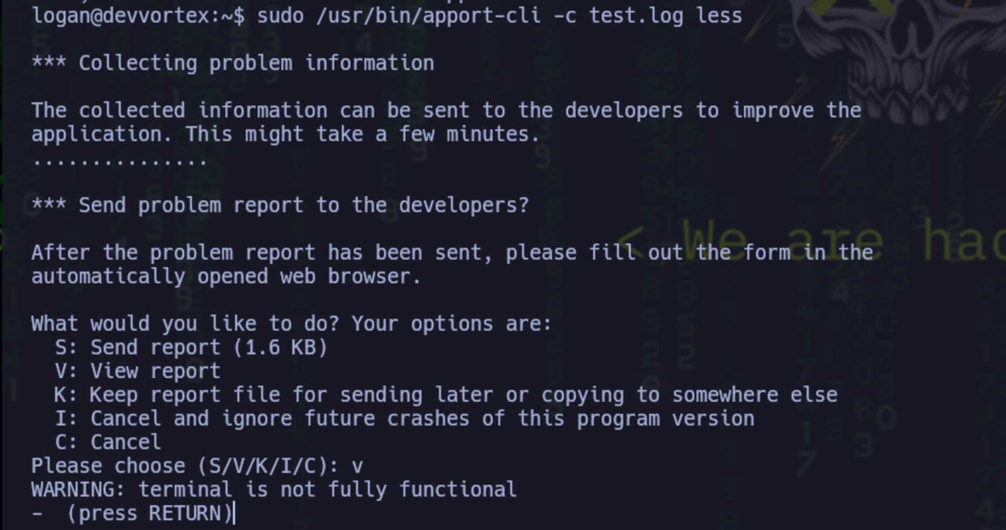
Task: Click the 'S: Send report (1.6 KB)' option
Action: point(191,347)
